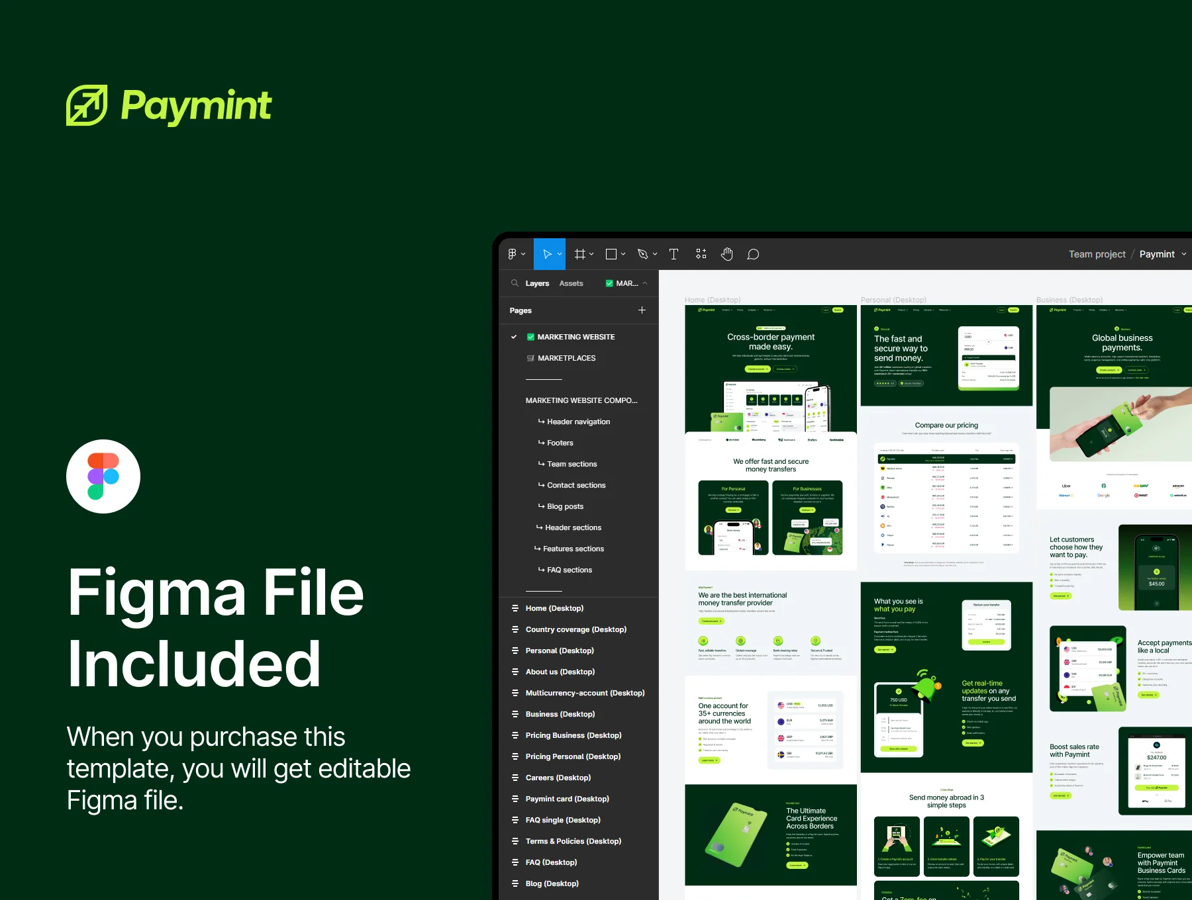The height and width of the screenshot is (900, 1192).
Task: Select the Text tool
Action: coord(673,254)
